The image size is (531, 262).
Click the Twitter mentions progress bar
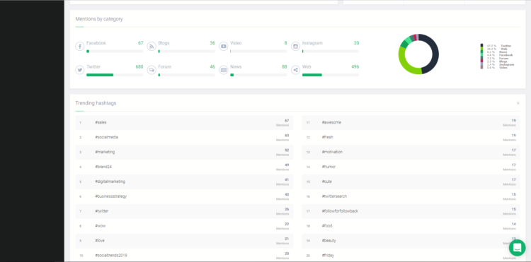coord(115,75)
